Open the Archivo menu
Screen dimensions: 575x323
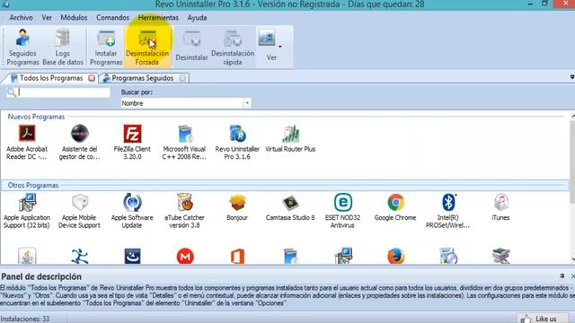(21, 18)
